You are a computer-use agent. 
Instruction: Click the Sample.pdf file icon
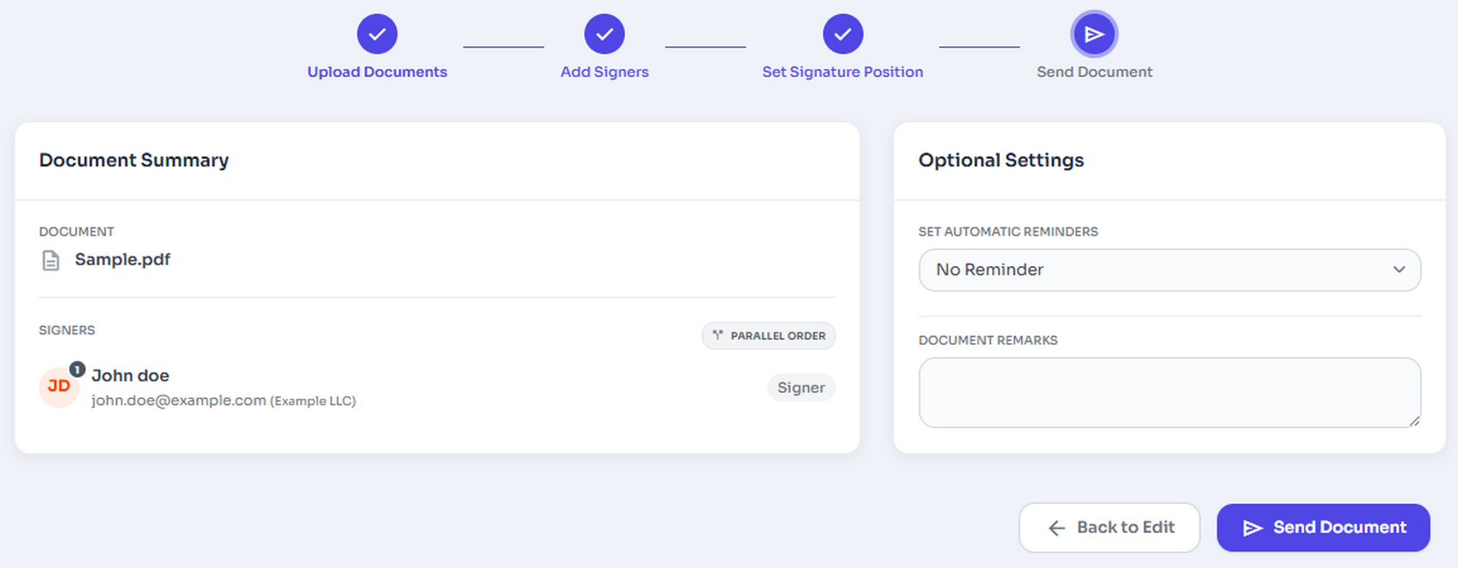click(x=51, y=260)
